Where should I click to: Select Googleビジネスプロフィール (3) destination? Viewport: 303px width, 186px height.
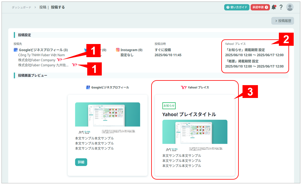coord(43,50)
